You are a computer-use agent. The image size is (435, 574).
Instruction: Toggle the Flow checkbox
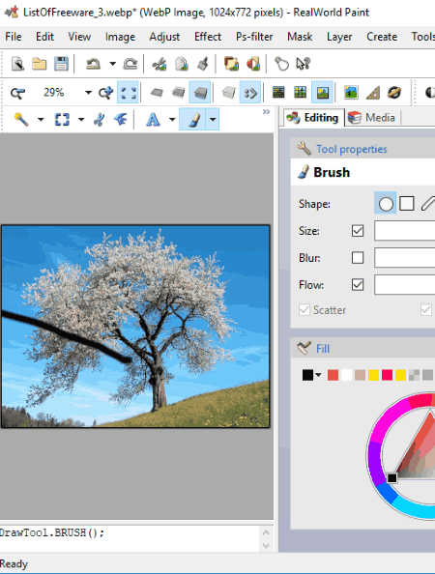358,284
